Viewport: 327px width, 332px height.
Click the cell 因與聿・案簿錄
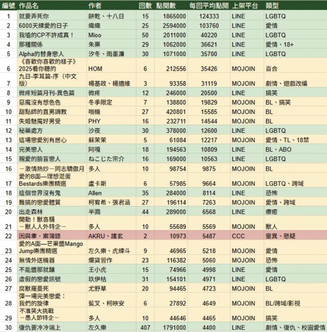pyautogui.click(x=40, y=236)
